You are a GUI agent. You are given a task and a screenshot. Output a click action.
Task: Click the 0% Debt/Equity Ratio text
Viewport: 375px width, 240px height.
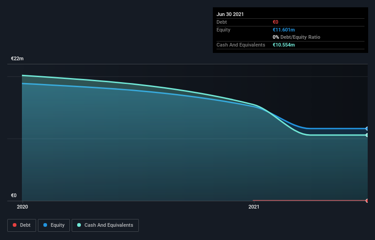[296, 37]
